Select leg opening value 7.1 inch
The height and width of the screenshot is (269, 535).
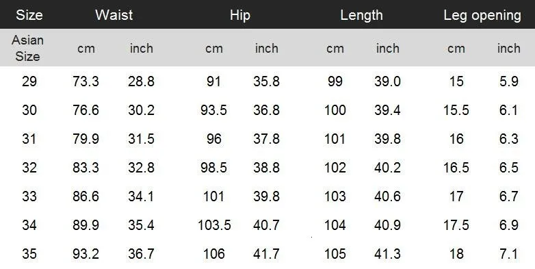(509, 254)
